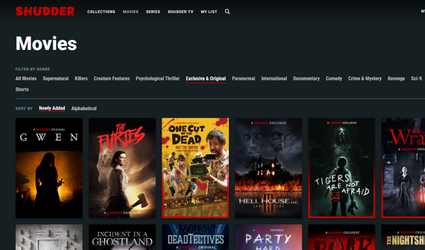This screenshot has width=425, height=250.
Task: Open Deadtectives movie poster
Action: pos(195,237)
